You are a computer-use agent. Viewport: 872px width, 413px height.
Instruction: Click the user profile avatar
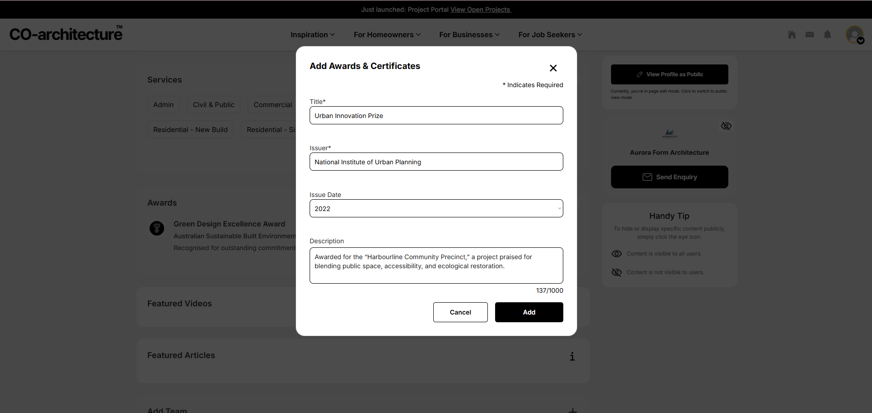[855, 34]
